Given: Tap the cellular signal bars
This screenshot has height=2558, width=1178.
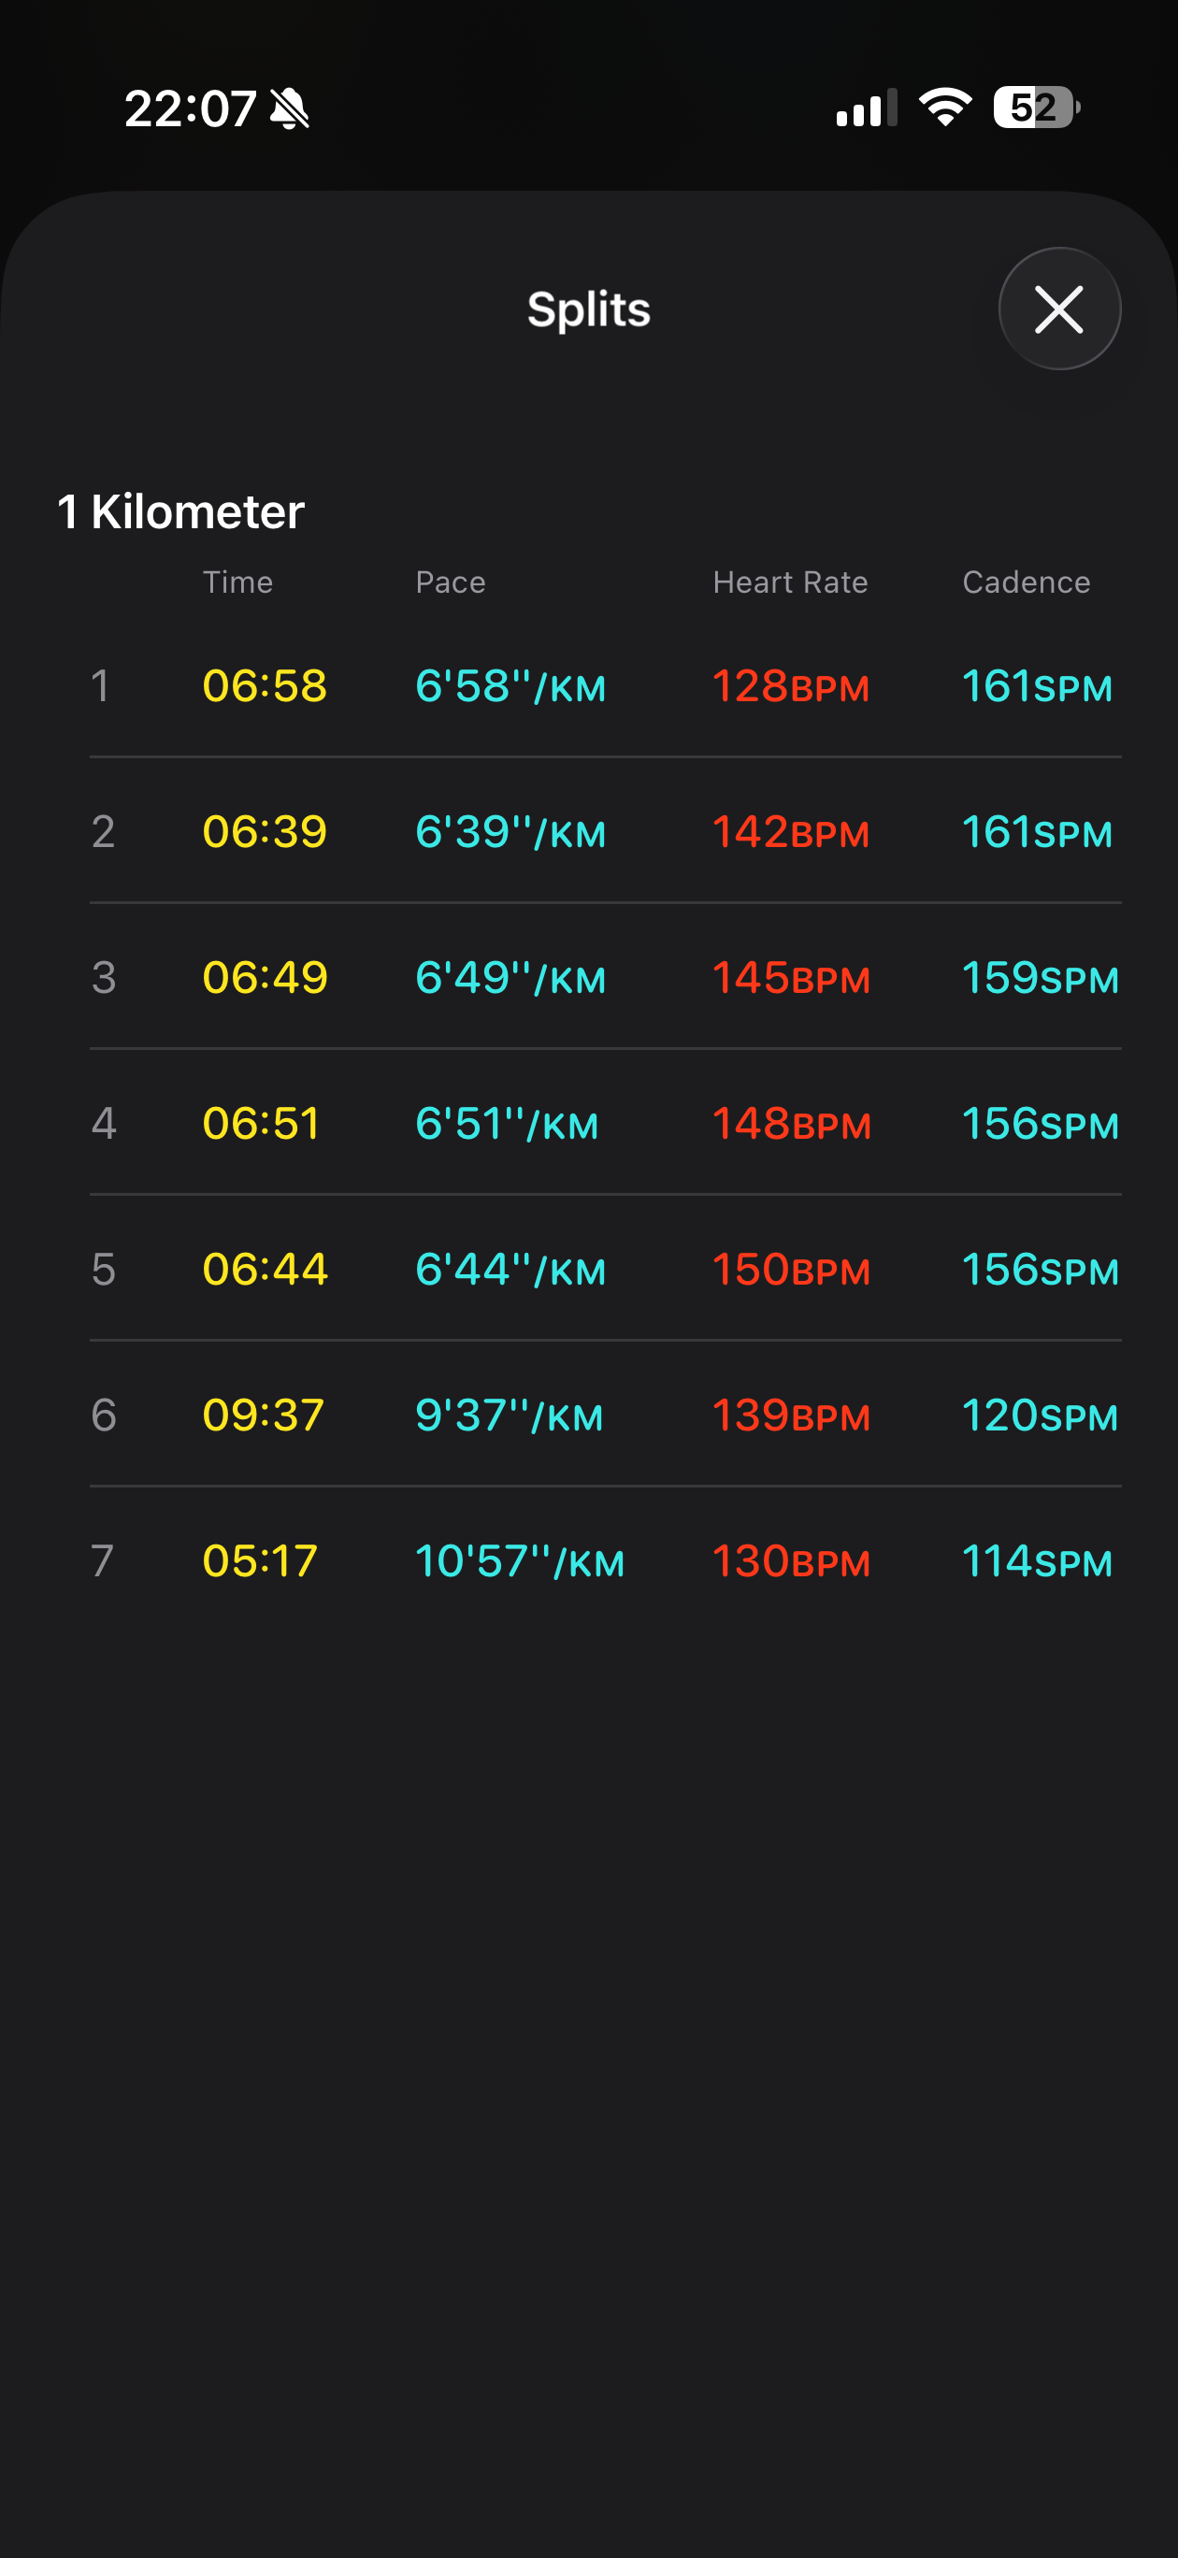Looking at the screenshot, I should [865, 108].
